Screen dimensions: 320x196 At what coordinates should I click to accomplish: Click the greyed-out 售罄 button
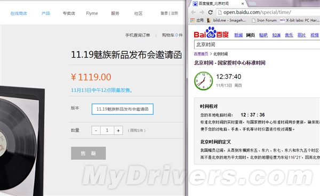pos(89,153)
